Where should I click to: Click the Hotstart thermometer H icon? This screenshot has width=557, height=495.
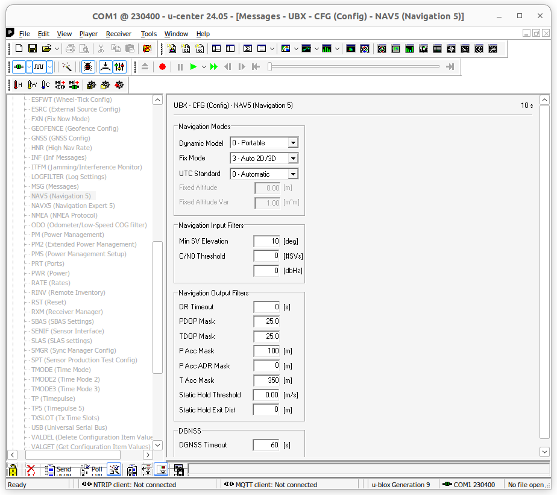17,85
